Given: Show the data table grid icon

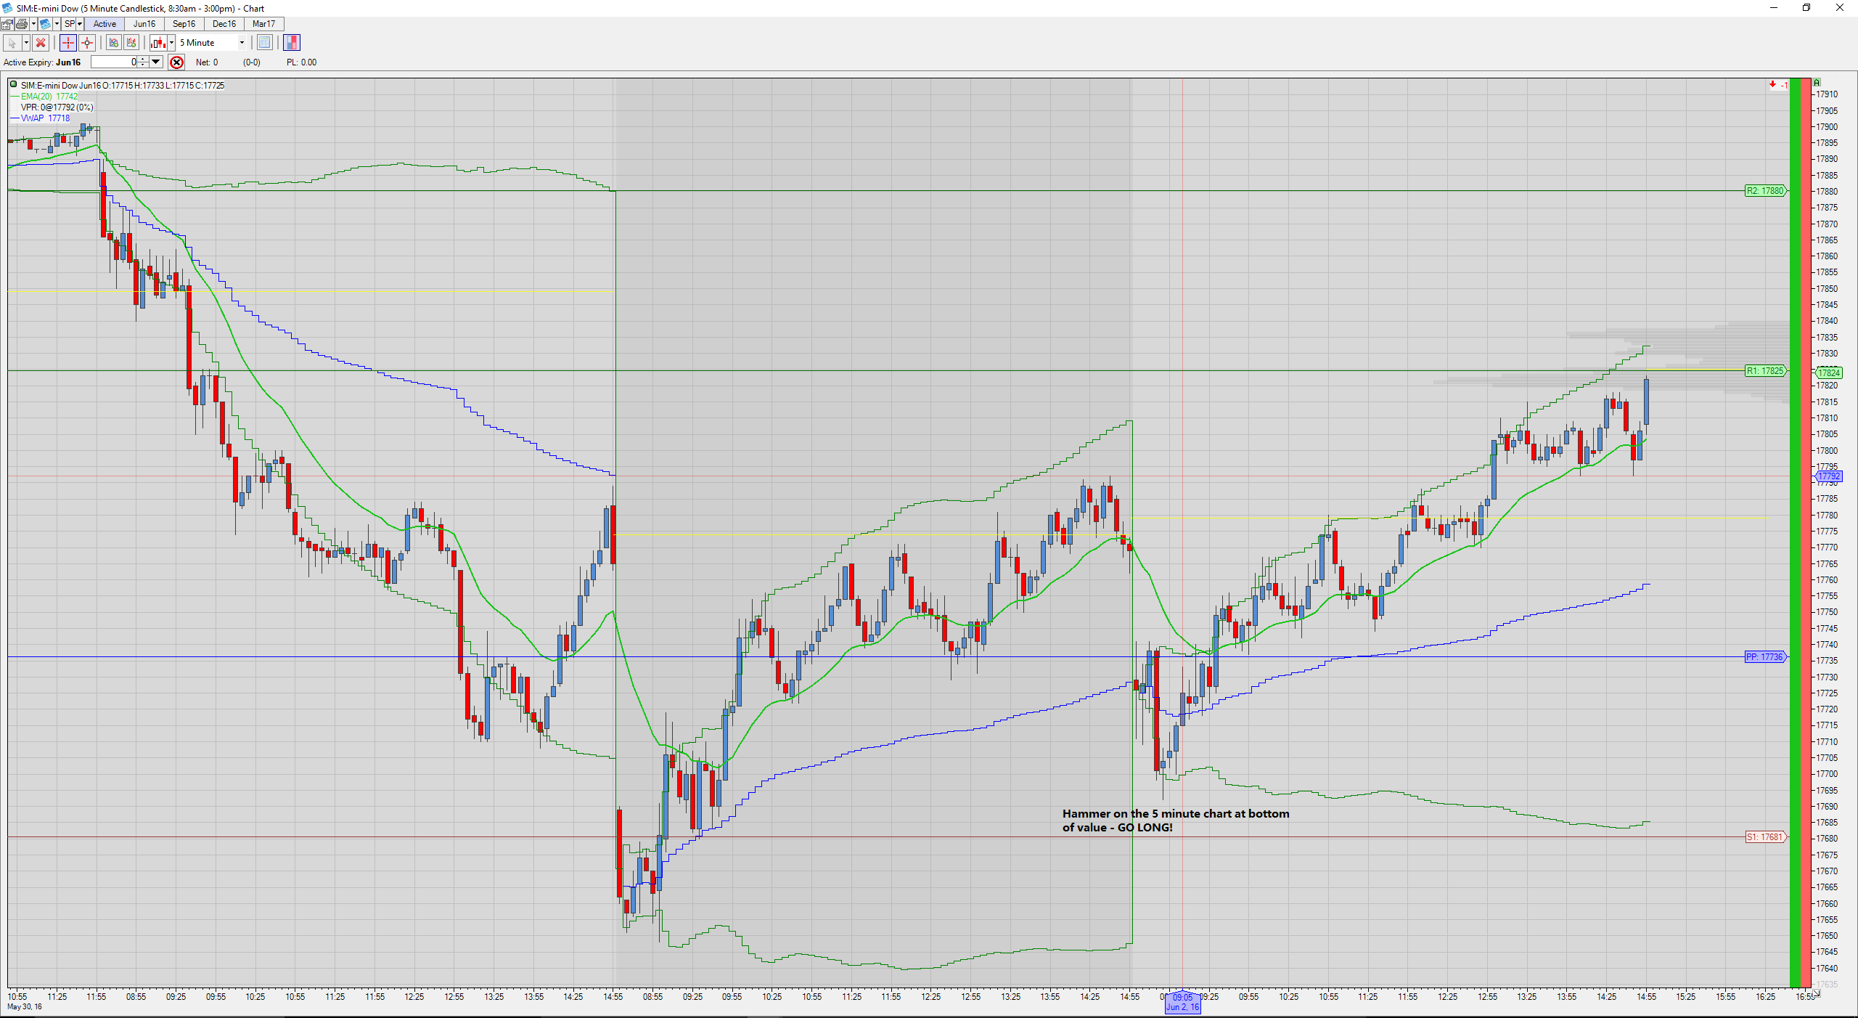Looking at the screenshot, I should coord(265,43).
